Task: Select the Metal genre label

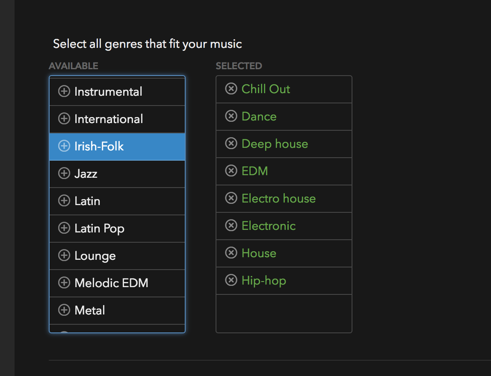Action: coord(89,310)
